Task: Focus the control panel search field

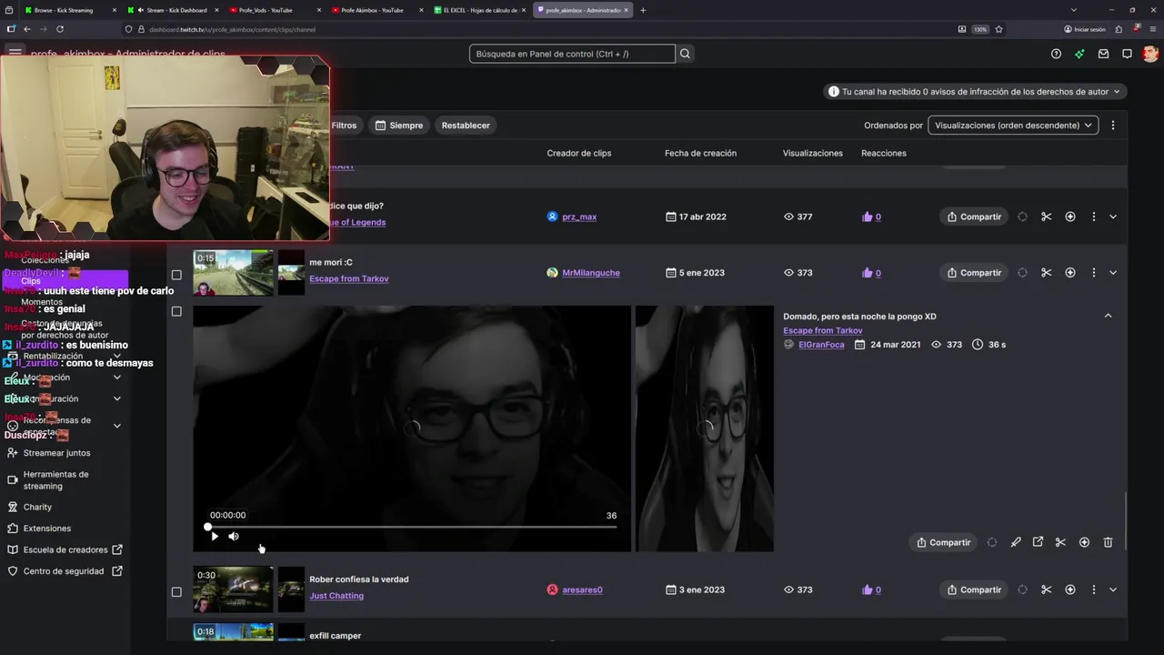Action: point(572,54)
